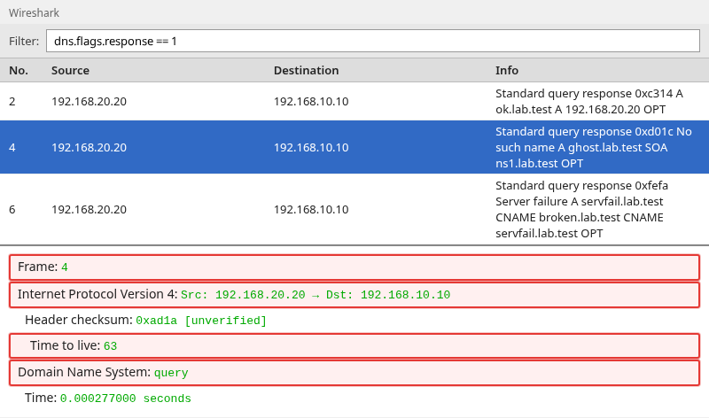The image size is (709, 418).
Task: Select the Time 0.000277000 seconds row
Action: coord(354,399)
